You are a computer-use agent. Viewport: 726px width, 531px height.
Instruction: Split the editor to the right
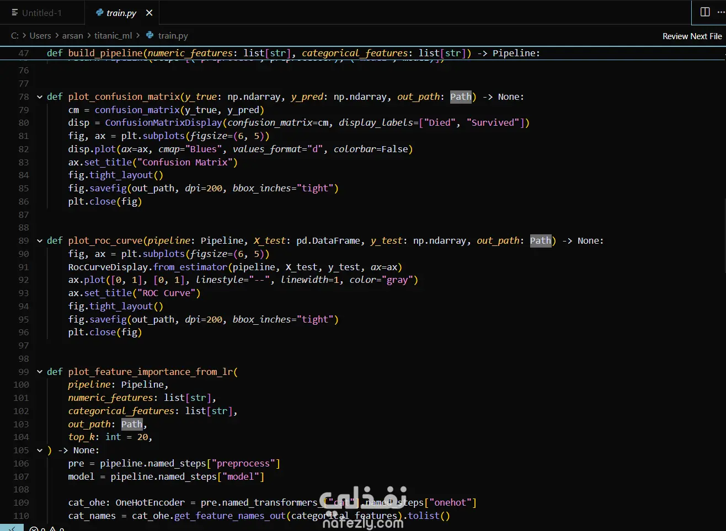click(x=705, y=12)
